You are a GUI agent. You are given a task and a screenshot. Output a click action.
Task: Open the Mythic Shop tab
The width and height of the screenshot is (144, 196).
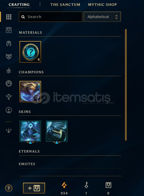103,5
